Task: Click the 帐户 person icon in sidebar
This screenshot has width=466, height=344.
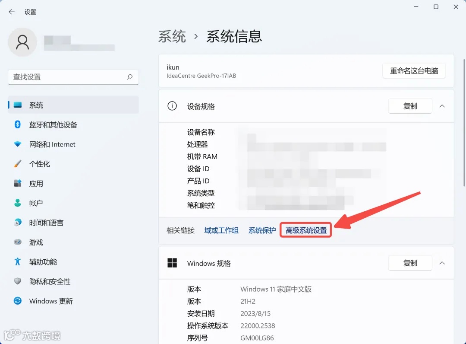Action: 18,203
